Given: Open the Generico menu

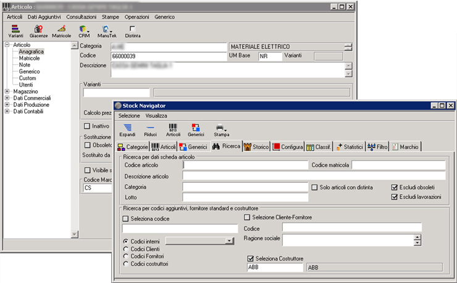Looking at the screenshot, I should point(164,17).
